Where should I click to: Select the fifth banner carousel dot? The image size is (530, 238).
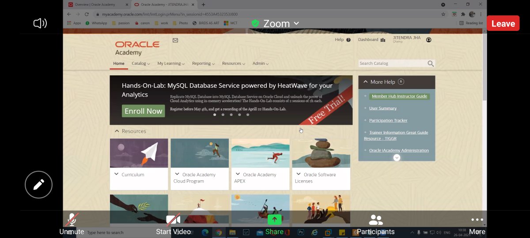pos(248,115)
